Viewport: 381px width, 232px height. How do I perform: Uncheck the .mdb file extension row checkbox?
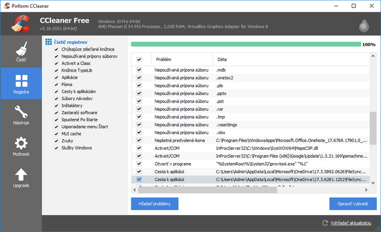point(139,70)
